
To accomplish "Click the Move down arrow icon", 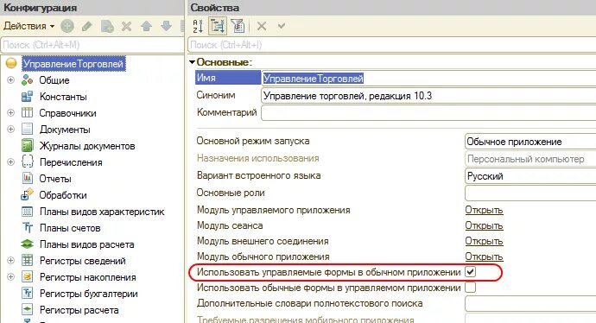I will [166, 26].
